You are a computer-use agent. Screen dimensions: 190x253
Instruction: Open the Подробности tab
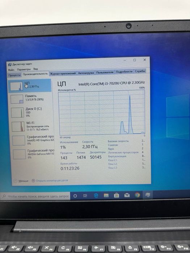pos(124,72)
